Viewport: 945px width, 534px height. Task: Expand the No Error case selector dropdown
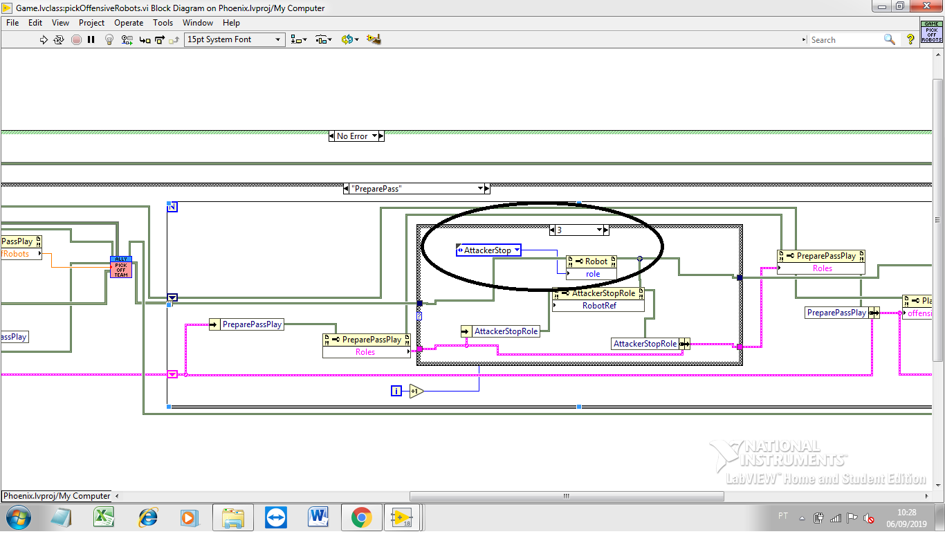coord(375,136)
